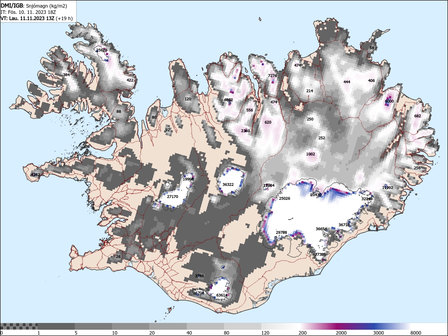
Task: Click snow value 19908
Action: tap(188, 179)
